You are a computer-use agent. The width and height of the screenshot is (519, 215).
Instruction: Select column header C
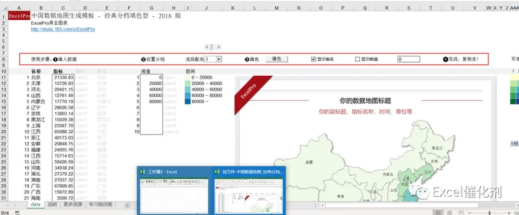pos(63,8)
